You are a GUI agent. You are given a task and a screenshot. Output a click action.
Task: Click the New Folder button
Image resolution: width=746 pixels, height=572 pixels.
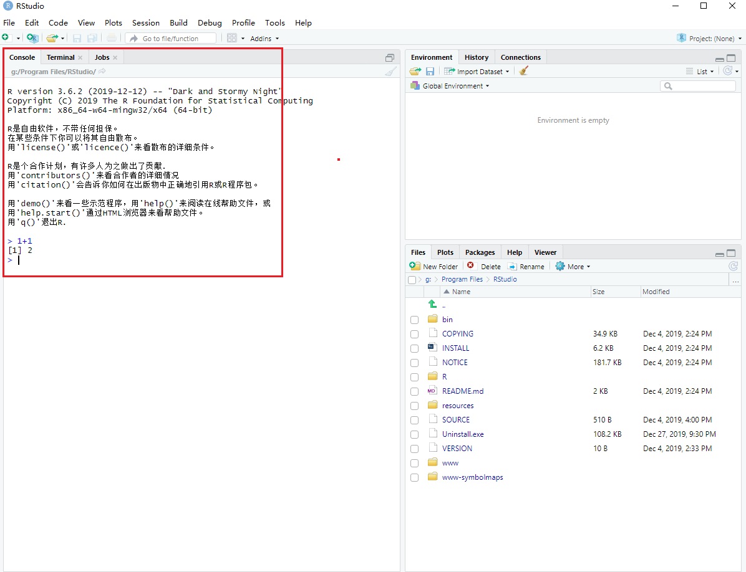[434, 267]
